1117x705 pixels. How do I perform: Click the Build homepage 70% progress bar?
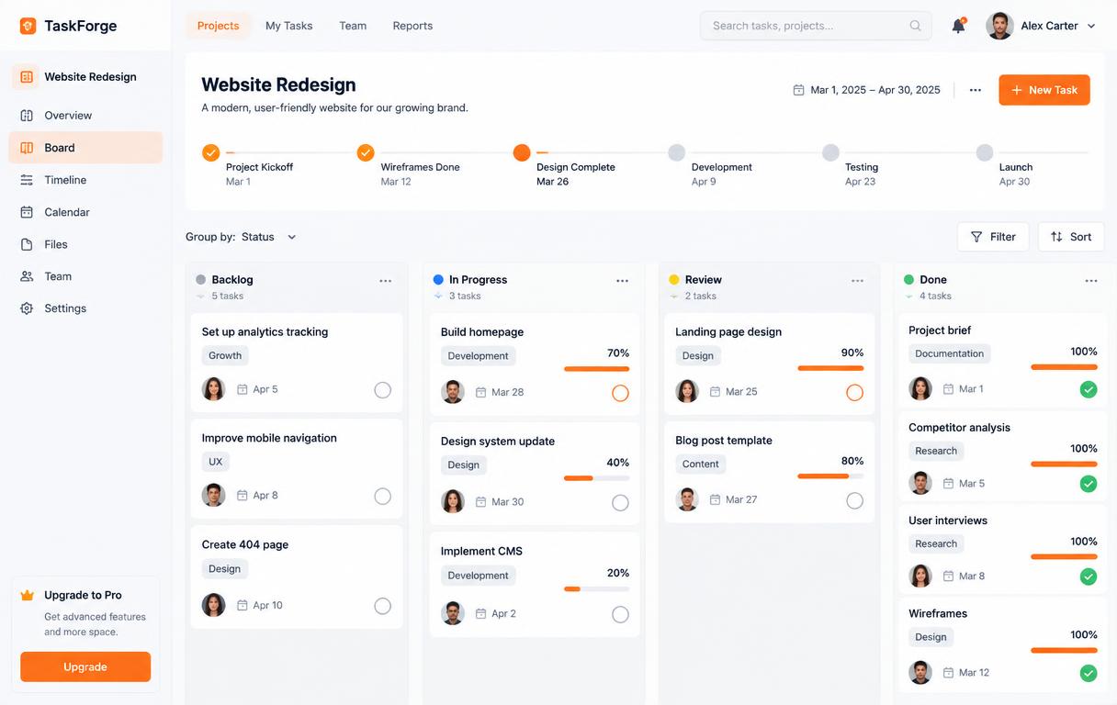[596, 369]
